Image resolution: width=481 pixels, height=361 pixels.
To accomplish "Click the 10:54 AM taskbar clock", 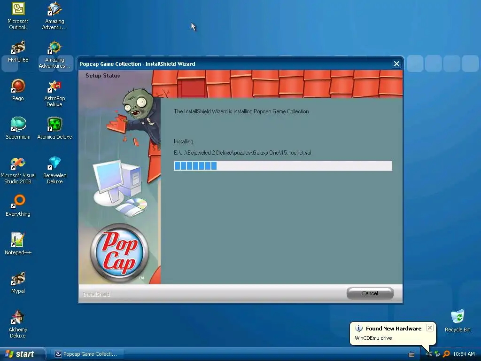I will 464,354.
